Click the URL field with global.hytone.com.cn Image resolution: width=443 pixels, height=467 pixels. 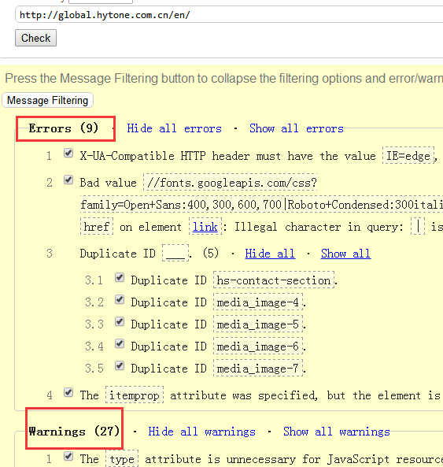click(x=229, y=15)
